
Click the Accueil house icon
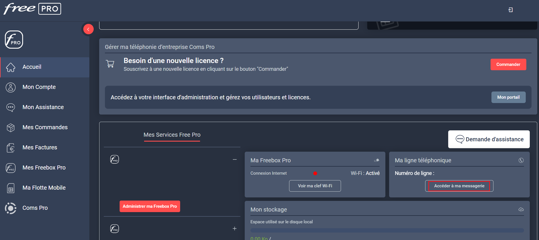(11, 67)
